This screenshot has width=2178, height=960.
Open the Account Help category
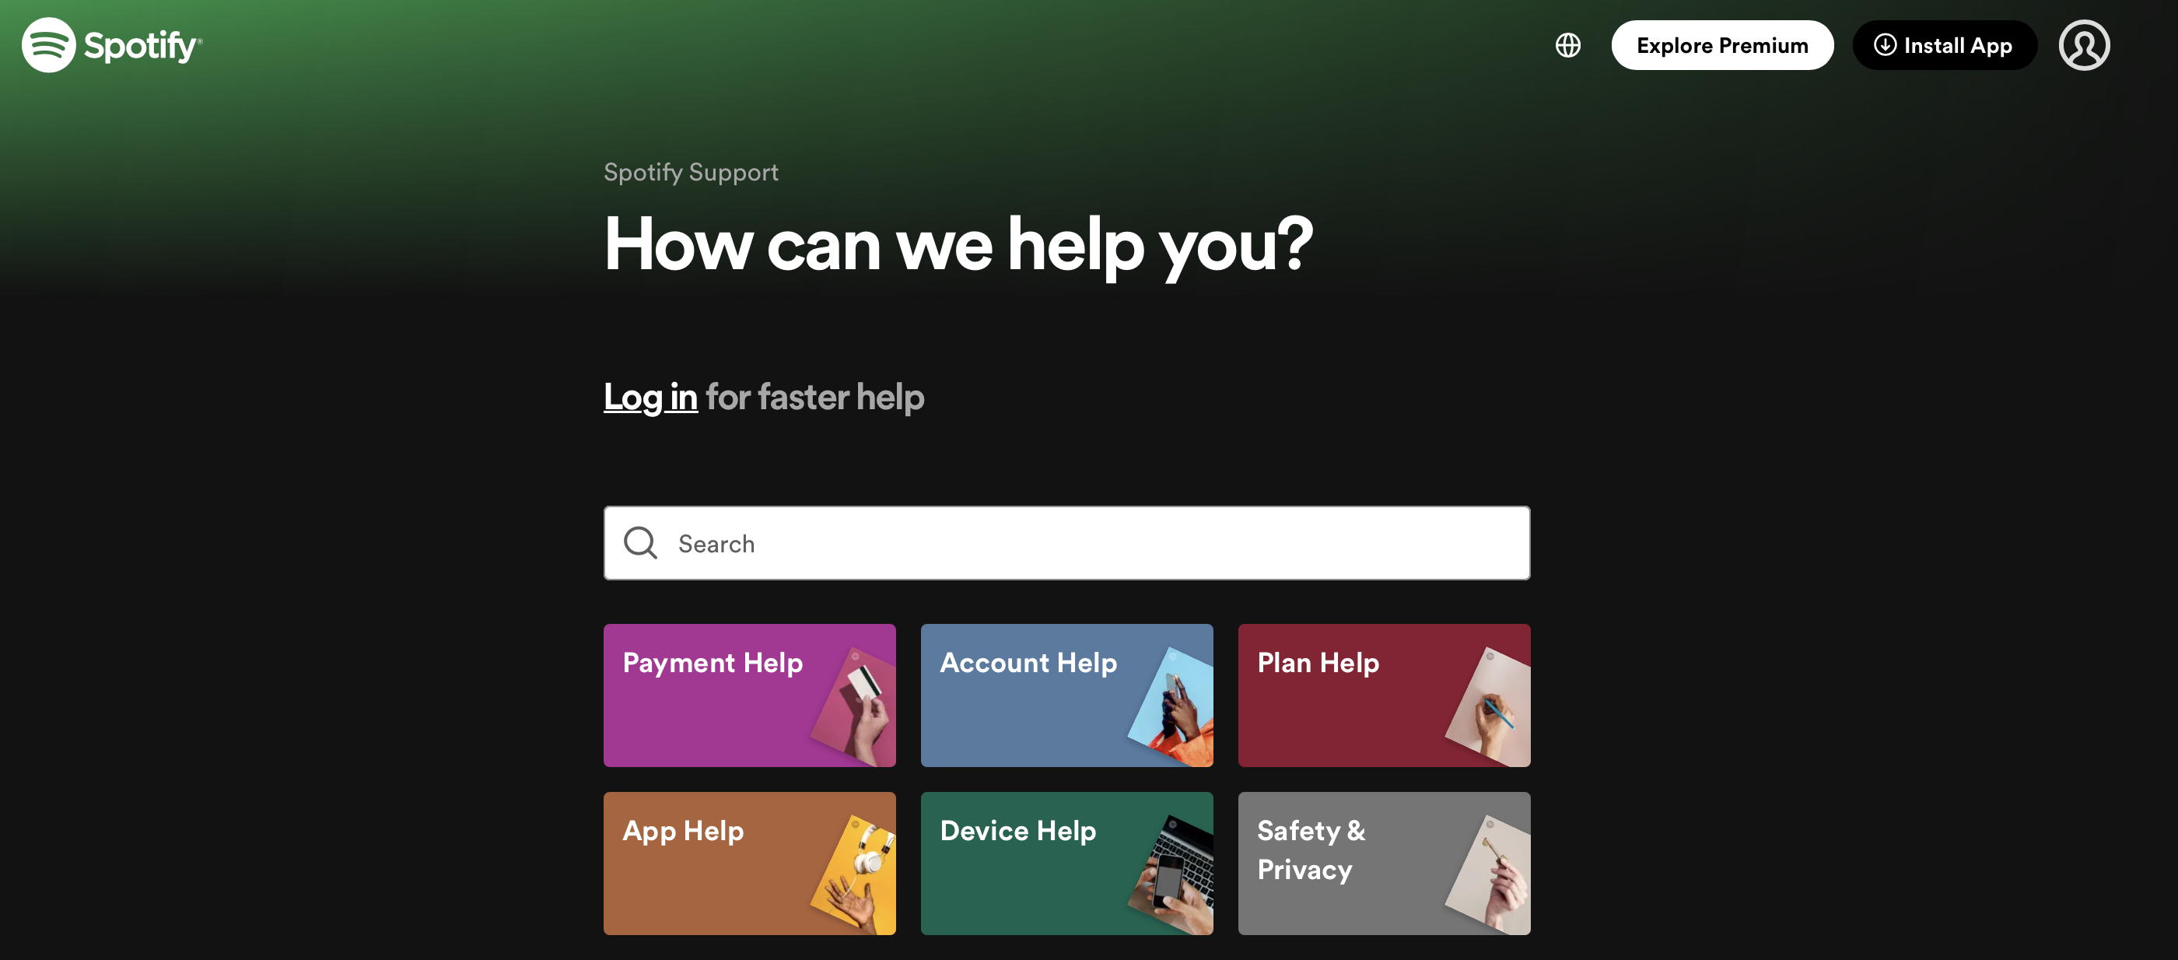(x=1066, y=695)
